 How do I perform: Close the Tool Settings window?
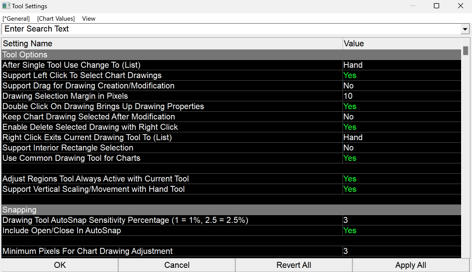click(x=461, y=6)
